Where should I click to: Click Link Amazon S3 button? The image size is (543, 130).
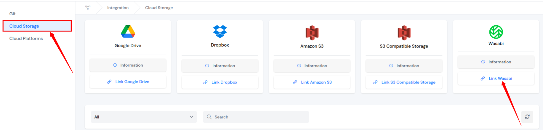pyautogui.click(x=312, y=82)
